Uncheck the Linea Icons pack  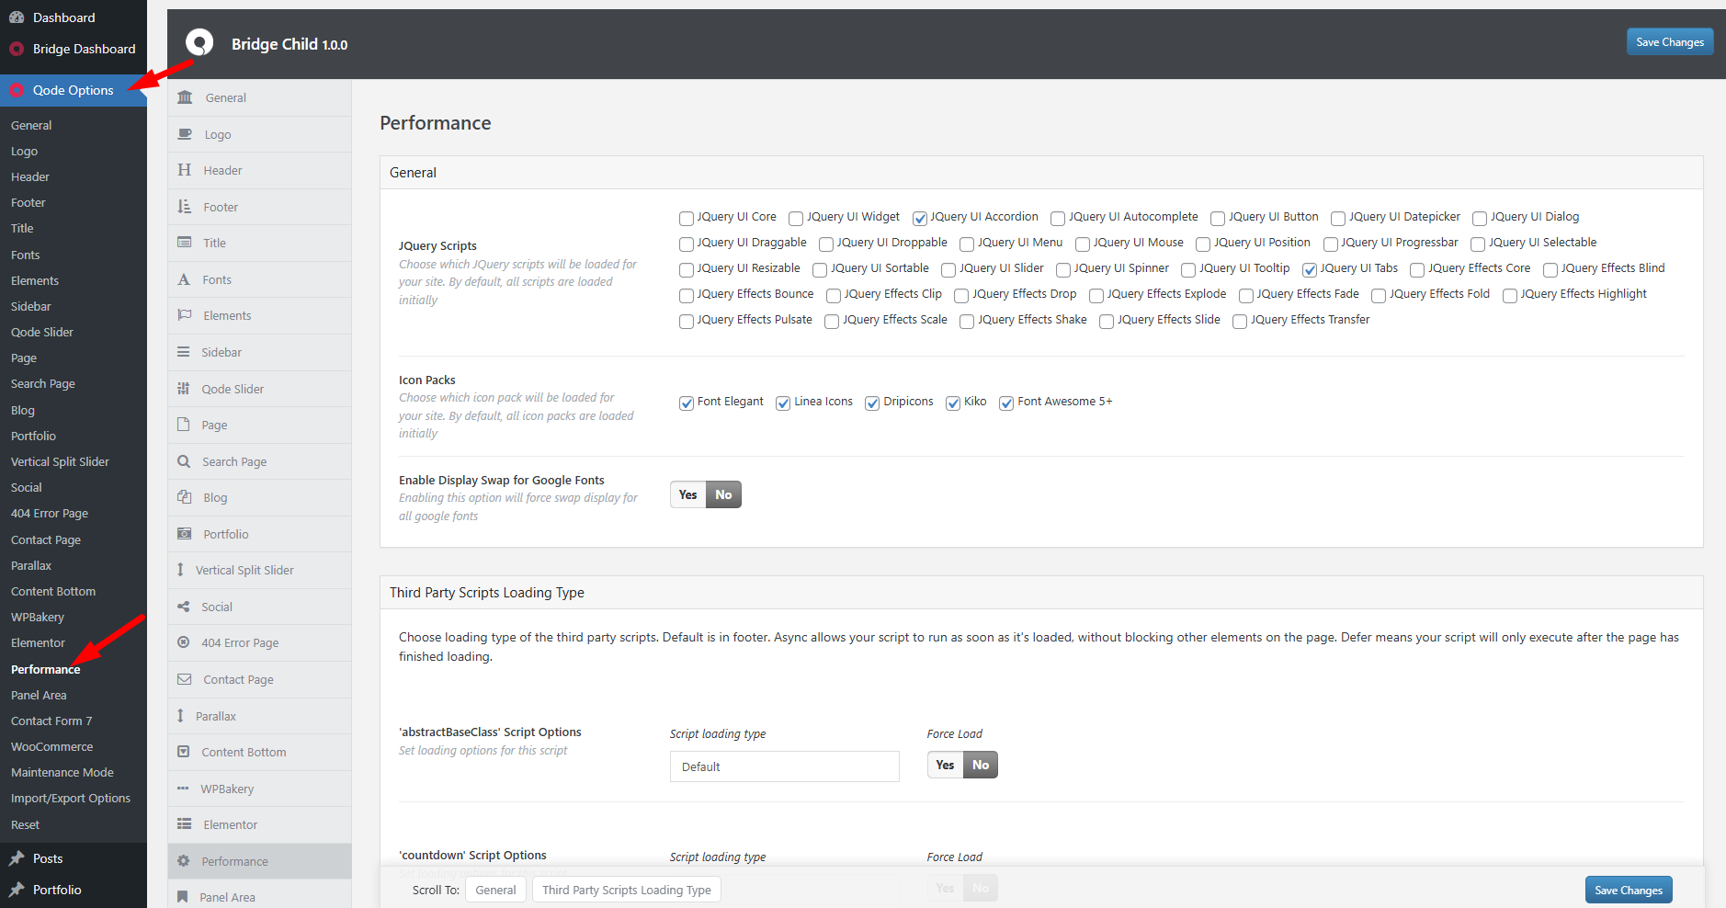coord(783,403)
